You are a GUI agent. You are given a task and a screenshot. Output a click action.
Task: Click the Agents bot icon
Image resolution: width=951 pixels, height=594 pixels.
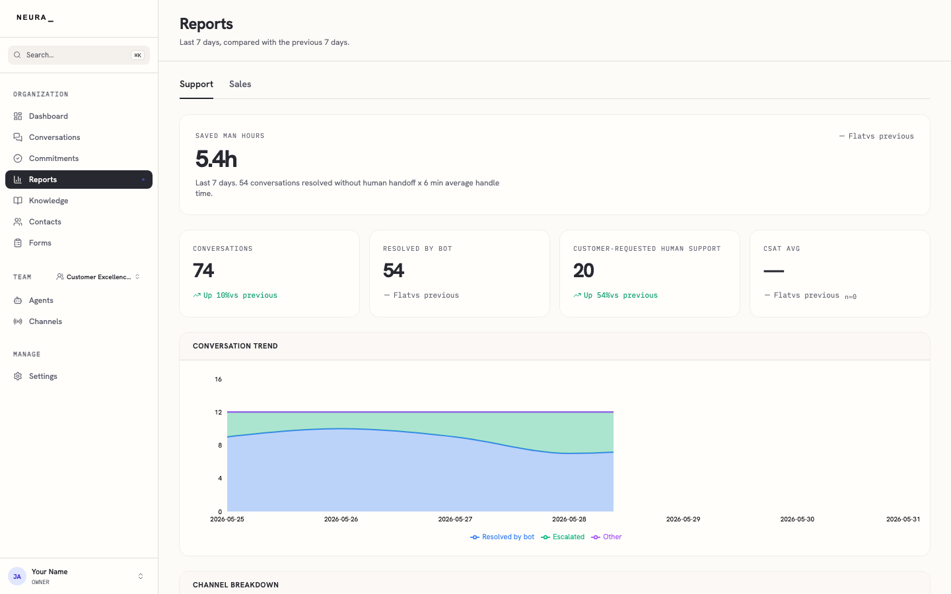(x=18, y=300)
